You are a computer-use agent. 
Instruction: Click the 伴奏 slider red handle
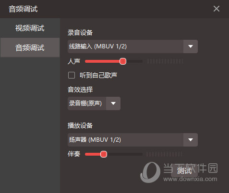click(x=104, y=154)
